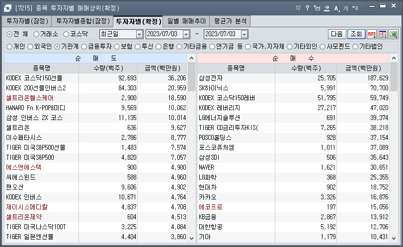Viewport: 403px width, 247px height.
Task: Click net-buy scrollbar down arrow
Action: (394, 238)
